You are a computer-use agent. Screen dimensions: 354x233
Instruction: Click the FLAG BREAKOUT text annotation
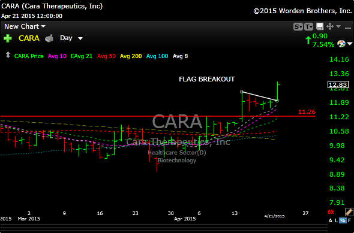click(x=207, y=79)
